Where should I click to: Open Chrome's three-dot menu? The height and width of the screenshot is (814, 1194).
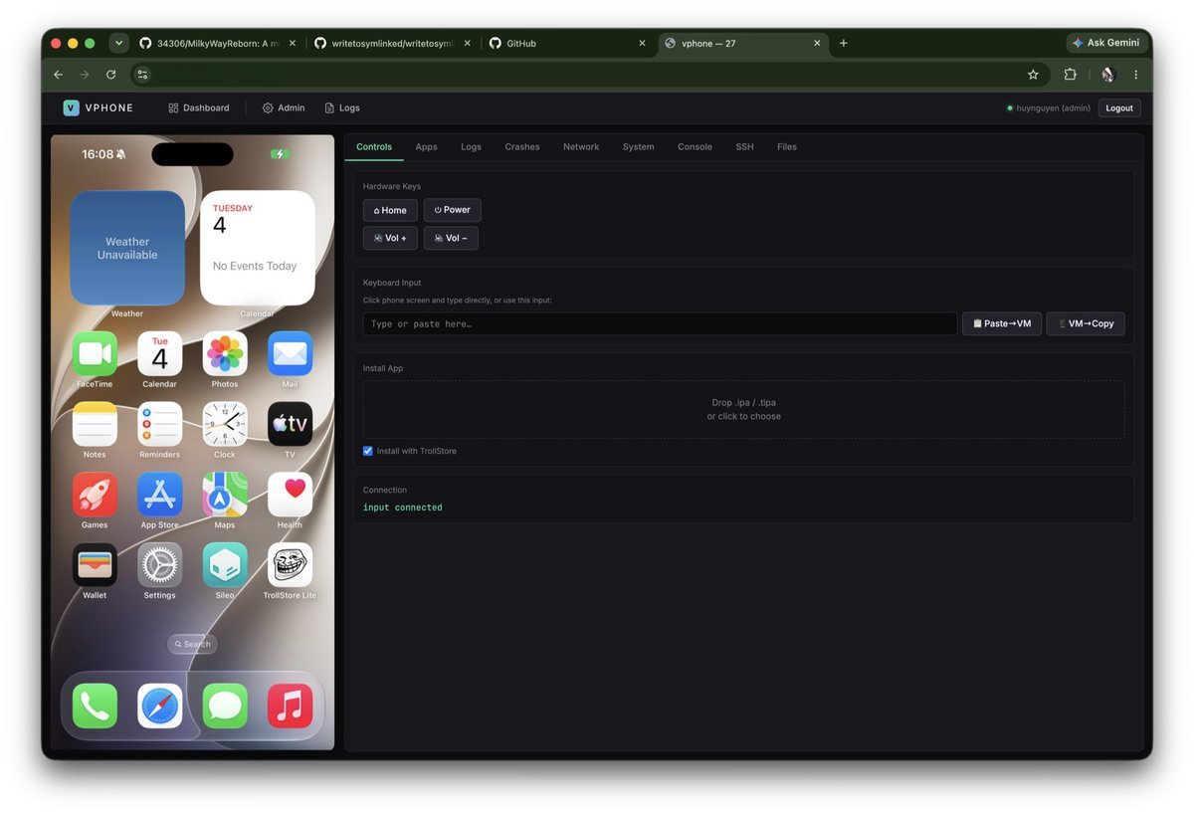coord(1135,75)
